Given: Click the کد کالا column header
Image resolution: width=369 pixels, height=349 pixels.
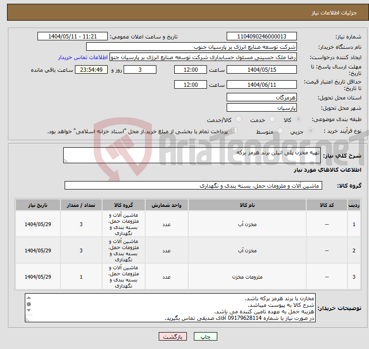Looking at the screenshot, I should pyautogui.click(x=327, y=205).
